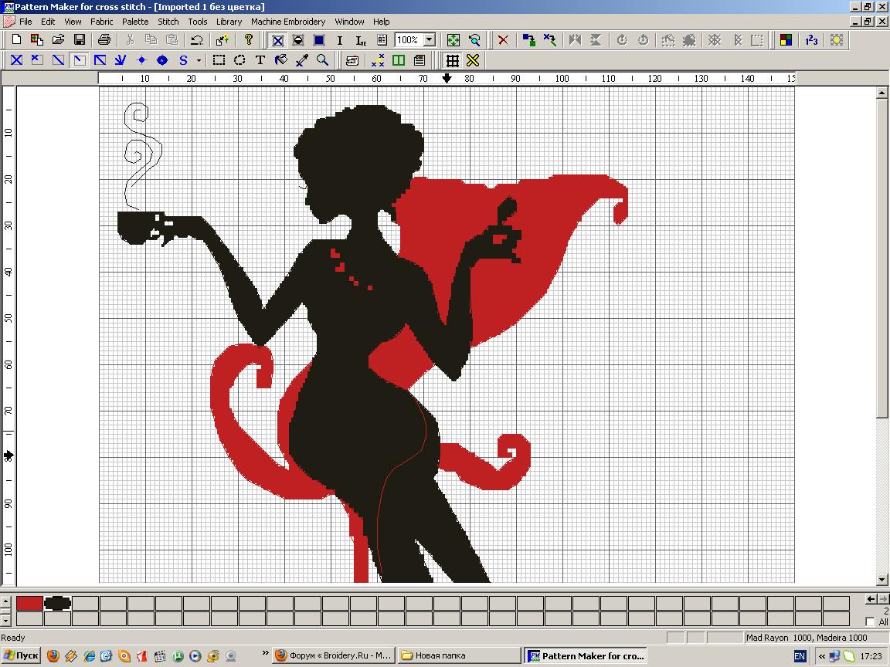The image size is (890, 667).
Task: Pick the color eyedropper tool
Action: click(x=302, y=60)
